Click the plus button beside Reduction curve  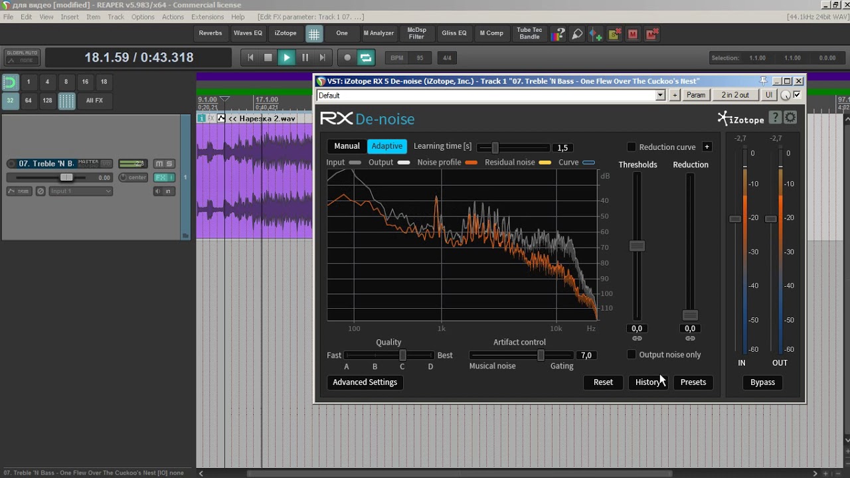tap(707, 147)
